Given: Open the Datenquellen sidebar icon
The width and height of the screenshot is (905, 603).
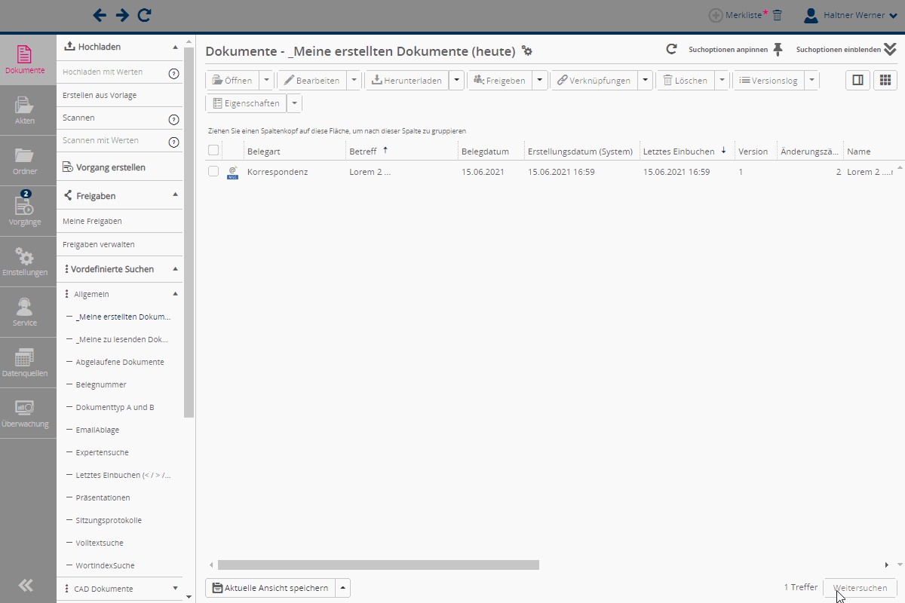Looking at the screenshot, I should pos(25,362).
